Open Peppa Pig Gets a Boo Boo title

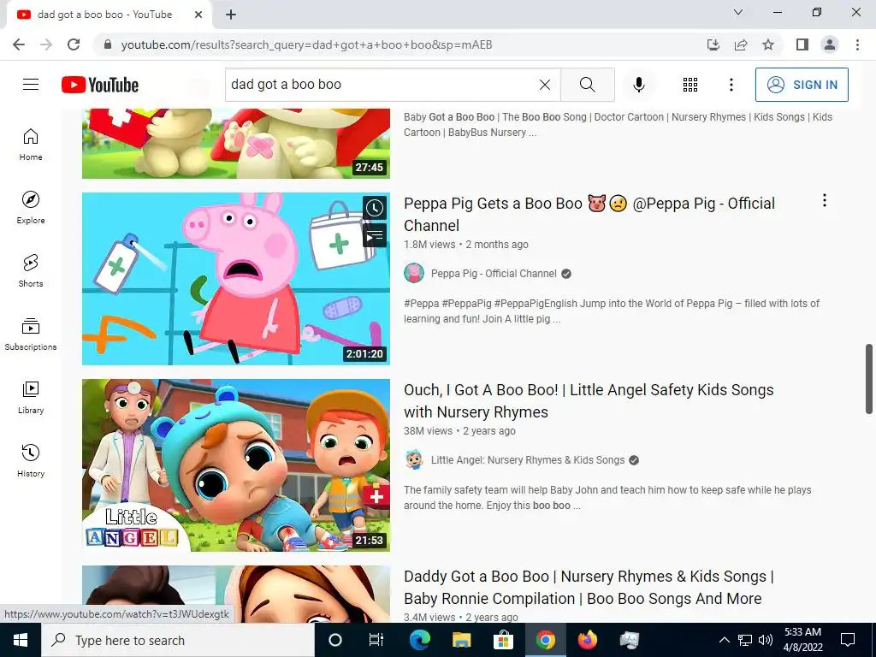(589, 214)
